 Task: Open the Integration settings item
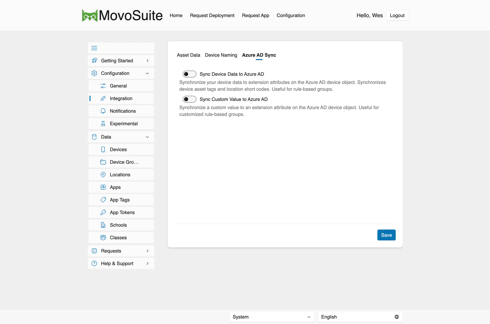click(x=121, y=98)
